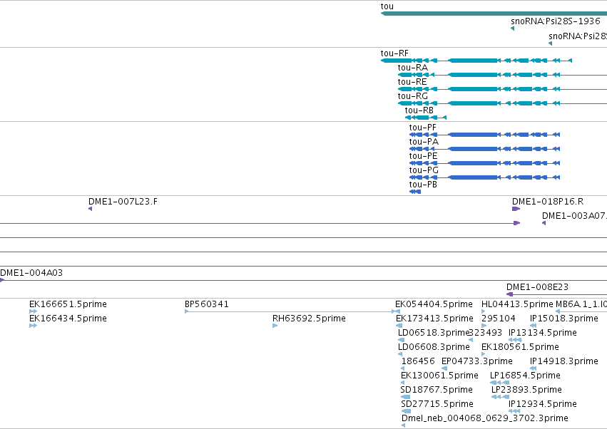This screenshot has height=429, width=607.
Task: Click the tou-RB transcript label
Action: pos(419,110)
